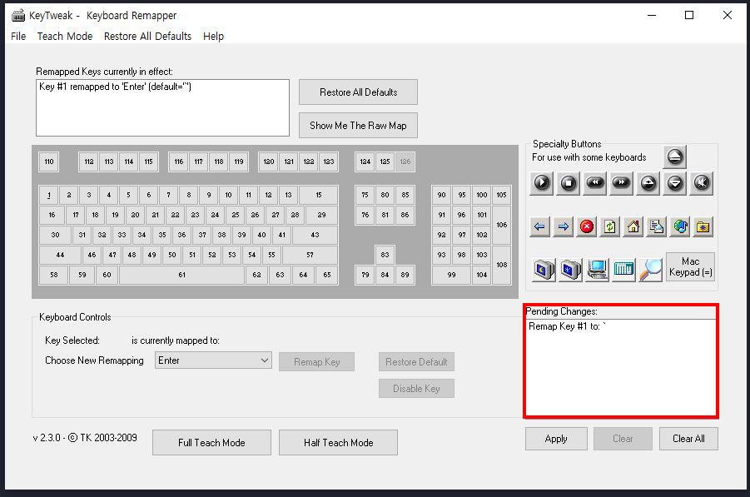This screenshot has width=750, height=497.
Task: Click the Mac Keypad (=) button
Action: click(x=690, y=267)
